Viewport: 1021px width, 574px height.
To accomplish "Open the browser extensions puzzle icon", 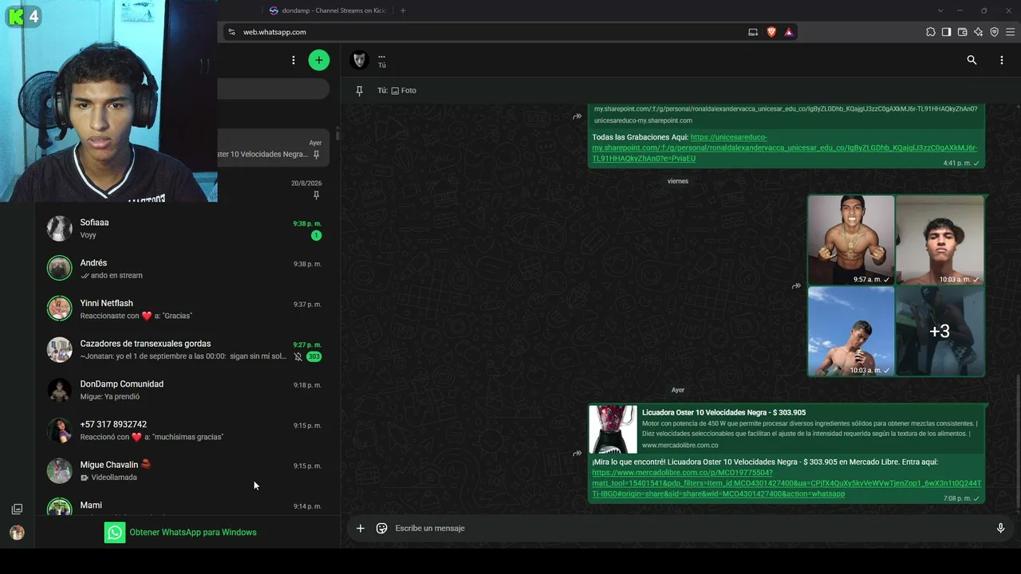I will tap(931, 32).
